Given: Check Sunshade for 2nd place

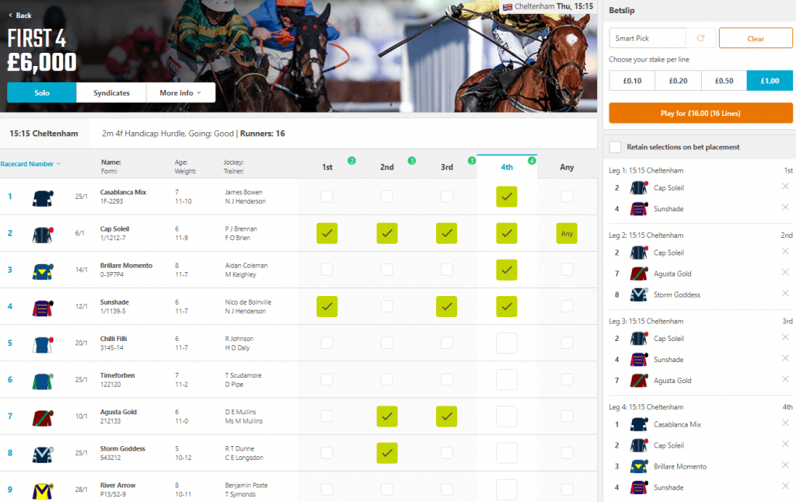Looking at the screenshot, I should pyautogui.click(x=386, y=306).
